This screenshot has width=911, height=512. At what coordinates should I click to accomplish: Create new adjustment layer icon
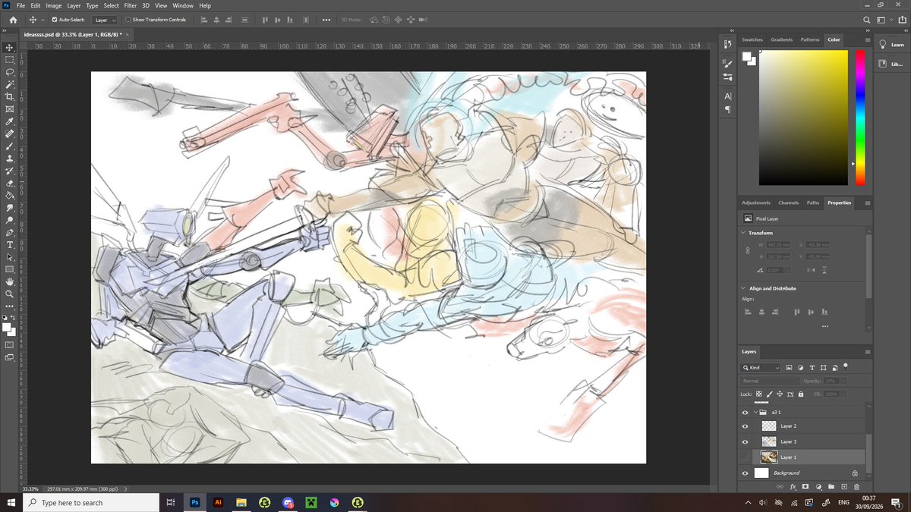tap(818, 486)
